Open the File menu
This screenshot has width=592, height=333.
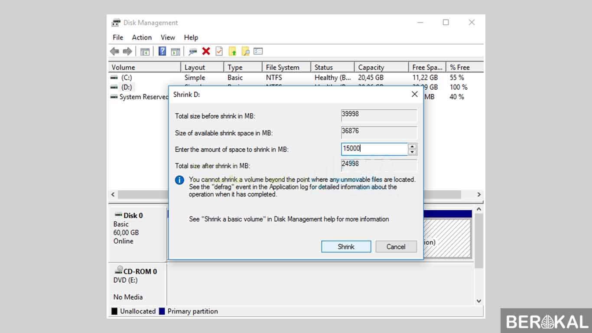point(118,37)
